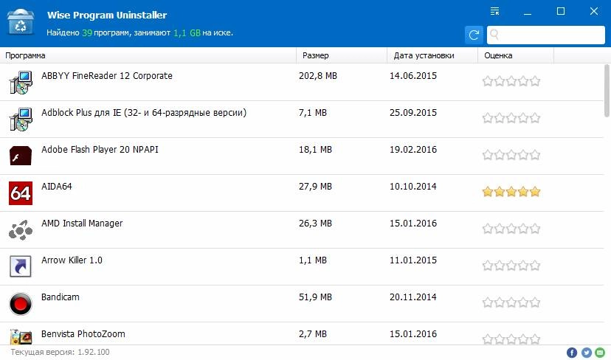Rate ABBYY FineReader with the stars
611x360 pixels.
click(x=511, y=81)
